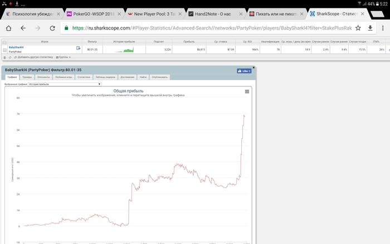Click the 3,226 count value

[168, 50]
